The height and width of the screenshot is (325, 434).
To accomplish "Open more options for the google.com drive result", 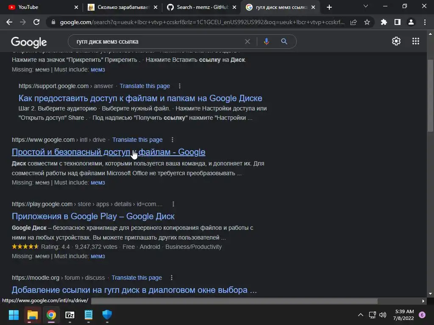I will tap(172, 140).
